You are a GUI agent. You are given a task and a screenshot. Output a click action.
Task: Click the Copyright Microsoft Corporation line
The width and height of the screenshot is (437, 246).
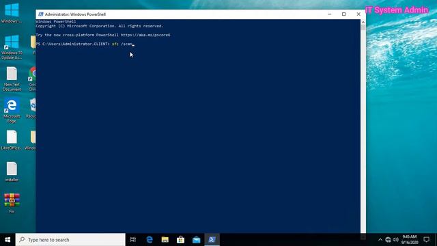point(100,26)
